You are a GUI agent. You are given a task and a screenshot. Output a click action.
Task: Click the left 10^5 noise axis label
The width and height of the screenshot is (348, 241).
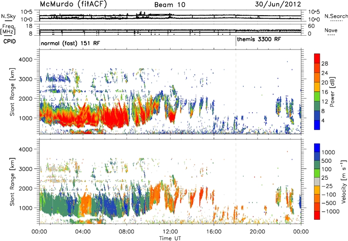[x=27, y=12]
